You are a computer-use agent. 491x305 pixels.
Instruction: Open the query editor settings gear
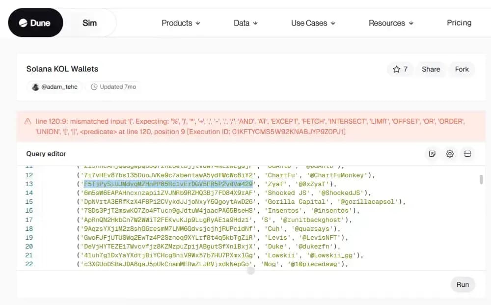tap(450, 154)
